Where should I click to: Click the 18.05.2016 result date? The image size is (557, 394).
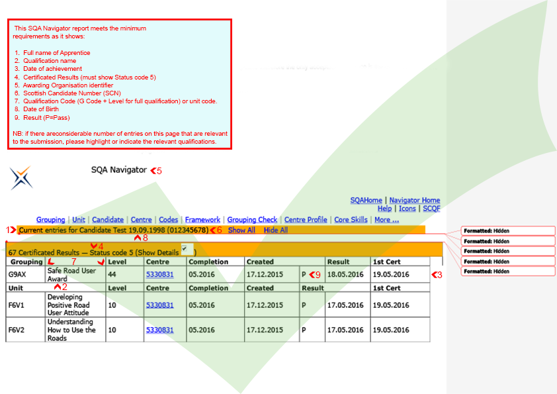pyautogui.click(x=345, y=275)
